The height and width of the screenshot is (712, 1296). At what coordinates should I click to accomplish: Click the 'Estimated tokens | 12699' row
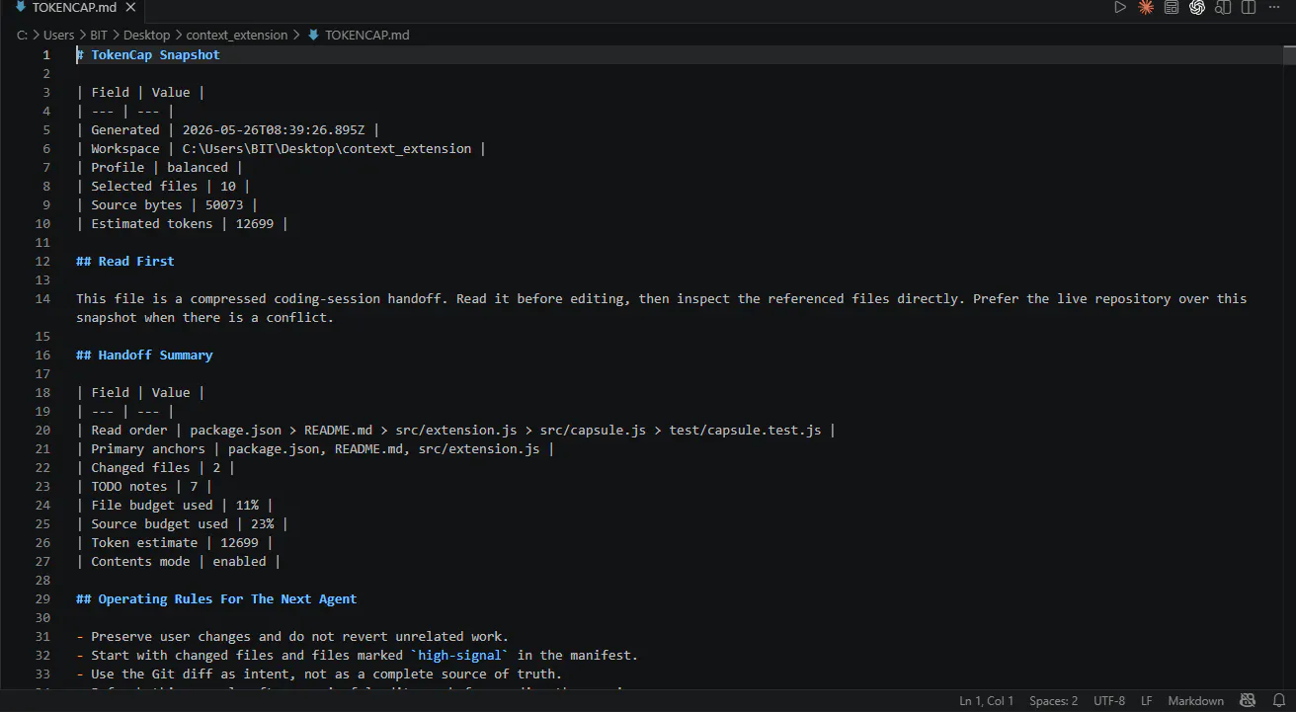click(x=183, y=224)
